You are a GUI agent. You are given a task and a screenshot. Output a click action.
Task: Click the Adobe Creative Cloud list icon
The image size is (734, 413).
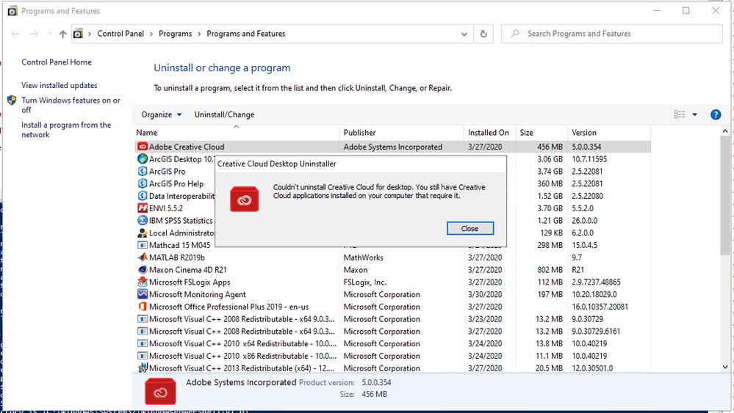[143, 147]
